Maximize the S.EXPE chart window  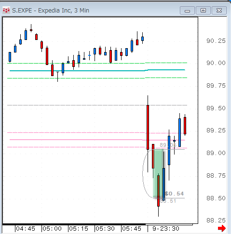point(203,11)
